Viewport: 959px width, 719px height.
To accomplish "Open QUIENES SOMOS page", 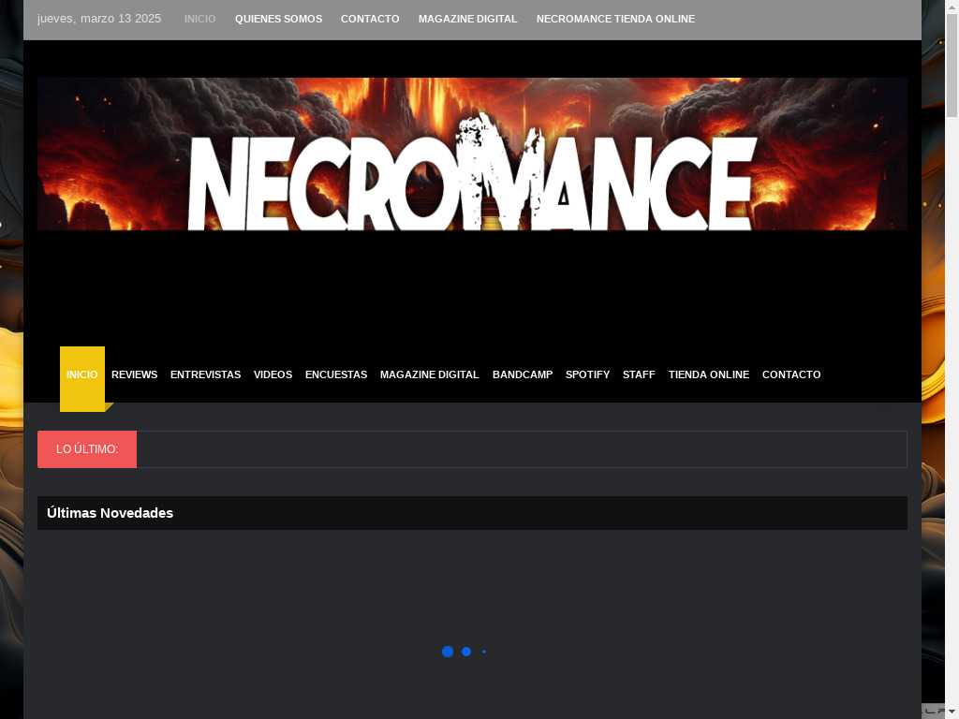I will [x=278, y=19].
